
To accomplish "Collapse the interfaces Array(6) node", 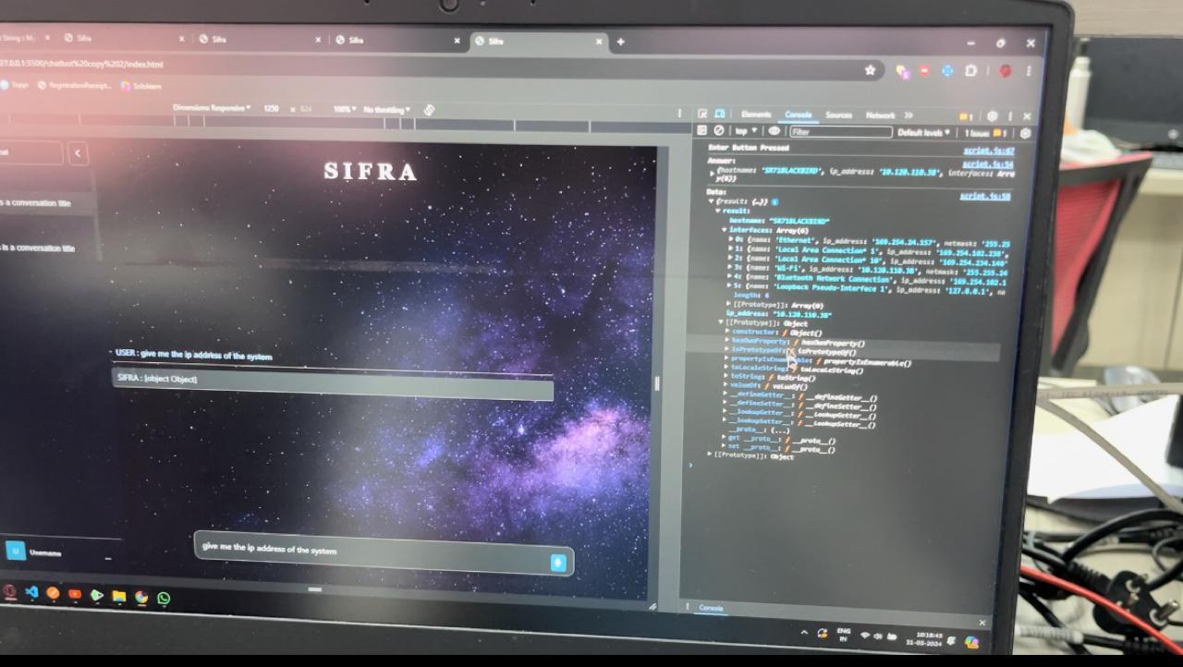I will (x=725, y=229).
